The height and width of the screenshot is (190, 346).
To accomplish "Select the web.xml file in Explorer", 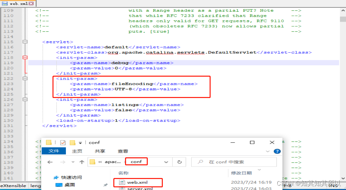I will coord(137,182).
